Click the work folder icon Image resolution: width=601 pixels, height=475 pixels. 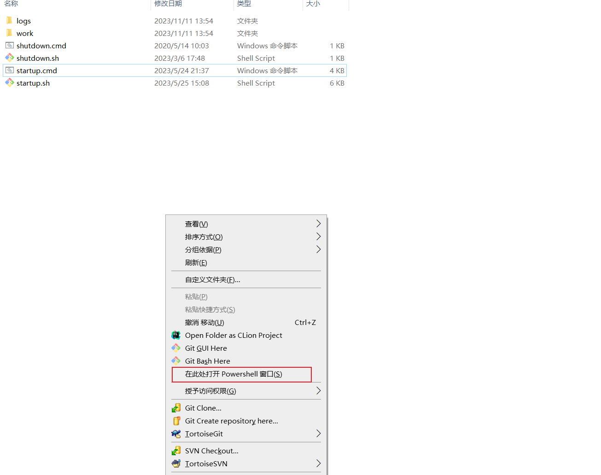click(x=9, y=33)
